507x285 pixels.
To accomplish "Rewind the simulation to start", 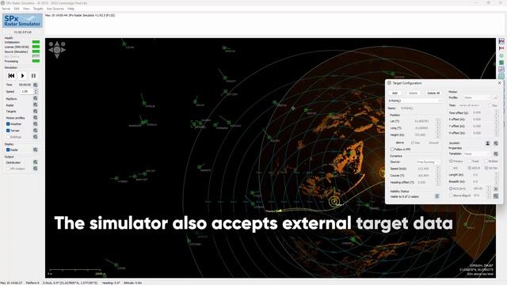I will point(11,76).
